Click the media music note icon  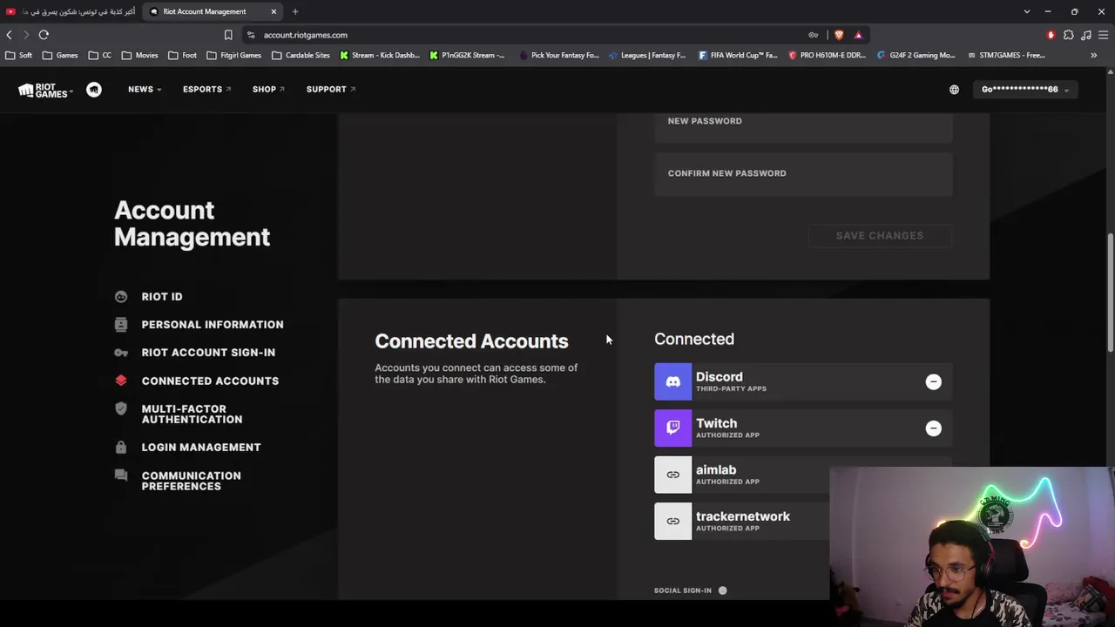pyautogui.click(x=1086, y=35)
